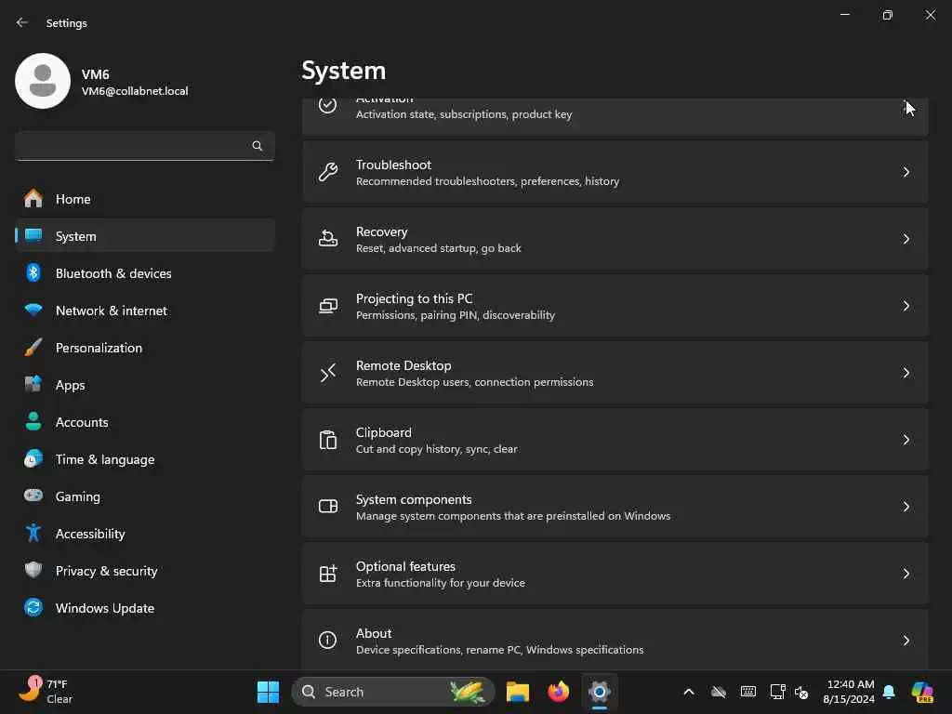The height and width of the screenshot is (714, 952).
Task: Open Copilot icon in taskbar corner
Action: 922,692
